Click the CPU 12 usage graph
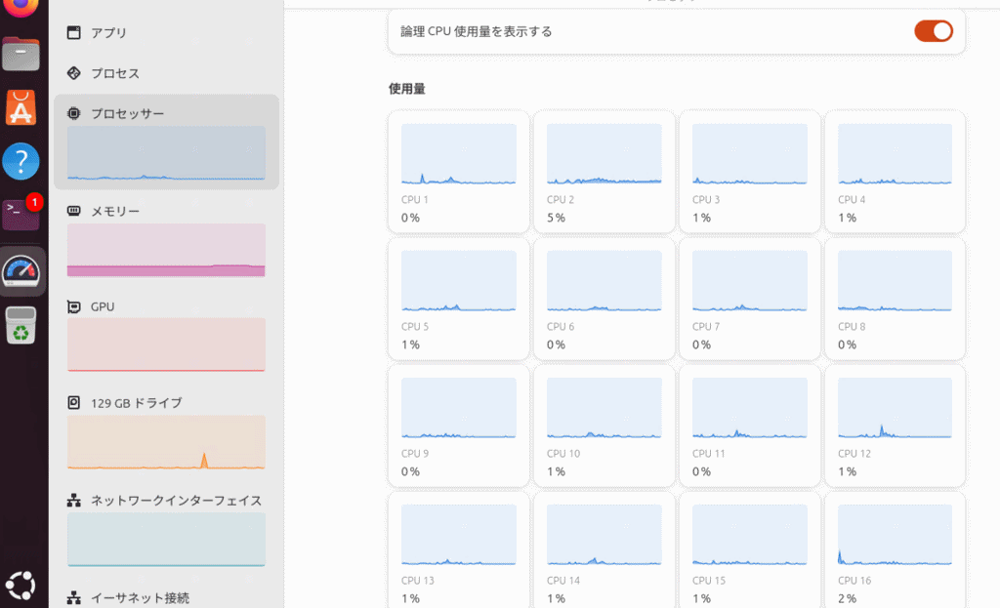The width and height of the screenshot is (1000, 608). (x=895, y=408)
